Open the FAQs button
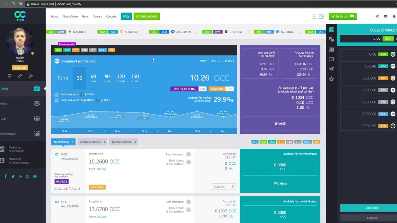 126,16
